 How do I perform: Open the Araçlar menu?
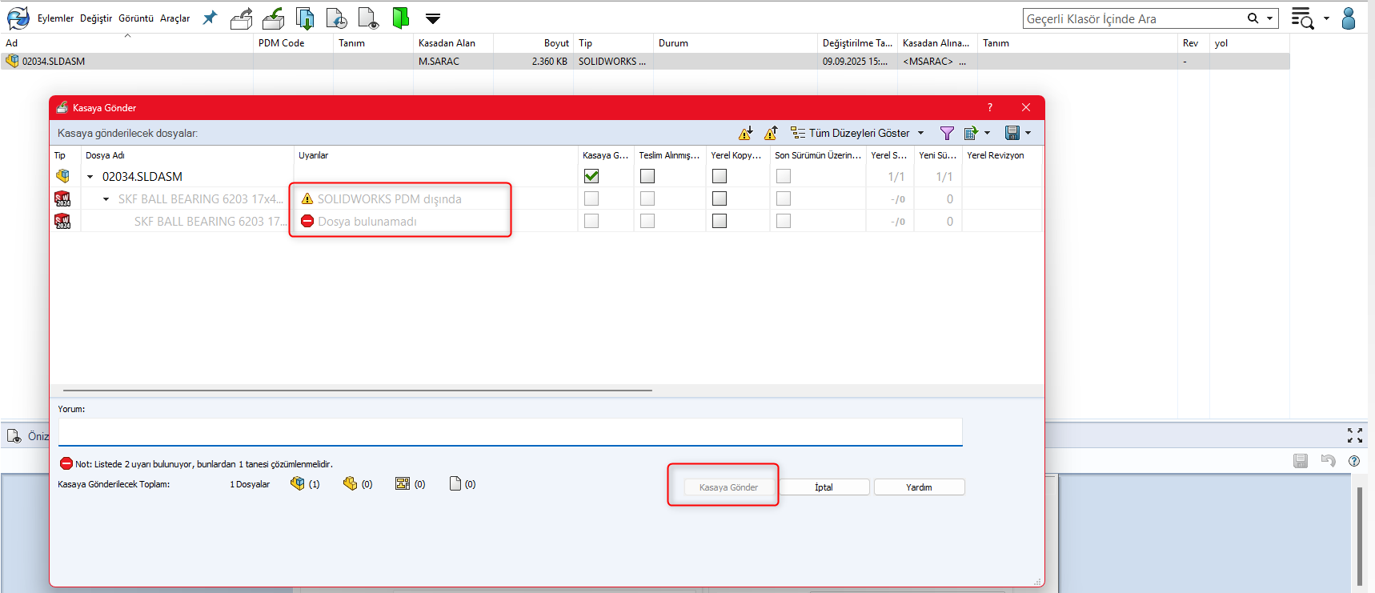(175, 18)
